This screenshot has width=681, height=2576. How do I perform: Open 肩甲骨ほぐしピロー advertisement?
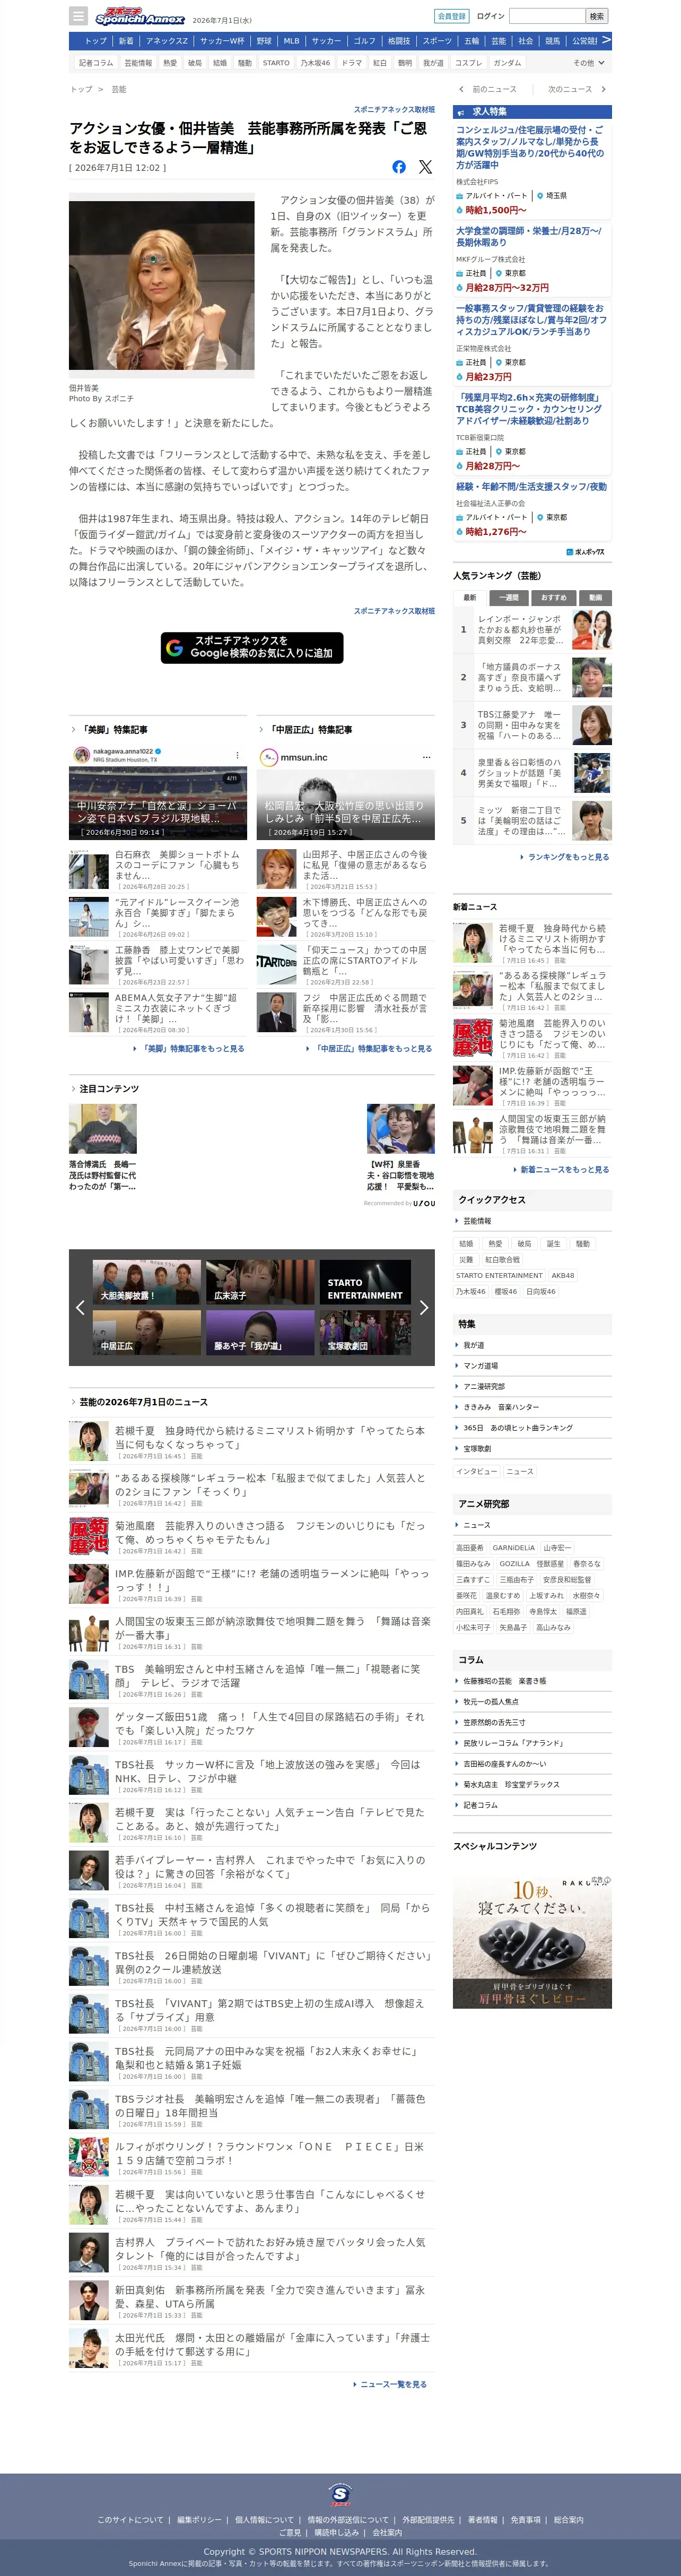pos(532,1942)
